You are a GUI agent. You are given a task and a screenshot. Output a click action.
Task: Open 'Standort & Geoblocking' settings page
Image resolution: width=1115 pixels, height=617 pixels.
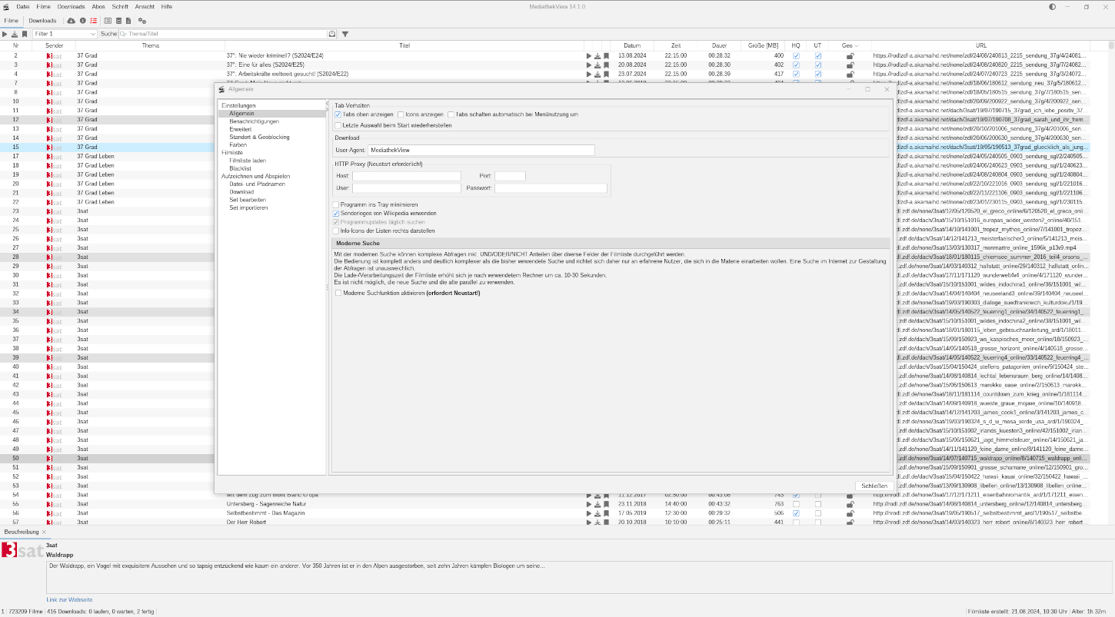(259, 137)
